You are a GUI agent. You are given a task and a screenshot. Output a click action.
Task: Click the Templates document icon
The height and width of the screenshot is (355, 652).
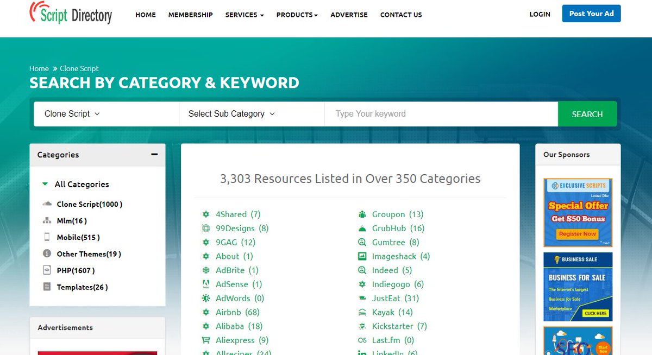point(47,287)
